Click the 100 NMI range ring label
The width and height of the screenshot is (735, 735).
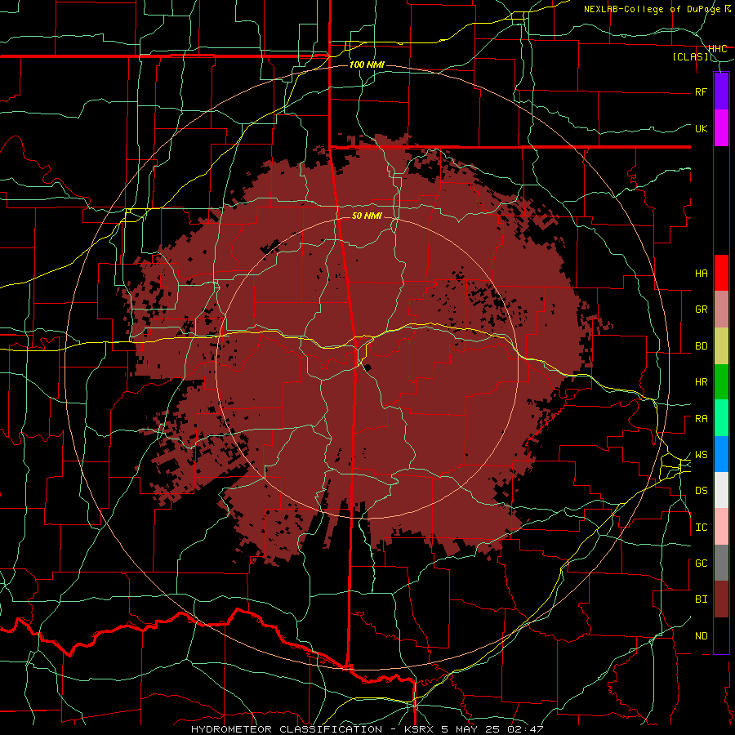pos(367,65)
